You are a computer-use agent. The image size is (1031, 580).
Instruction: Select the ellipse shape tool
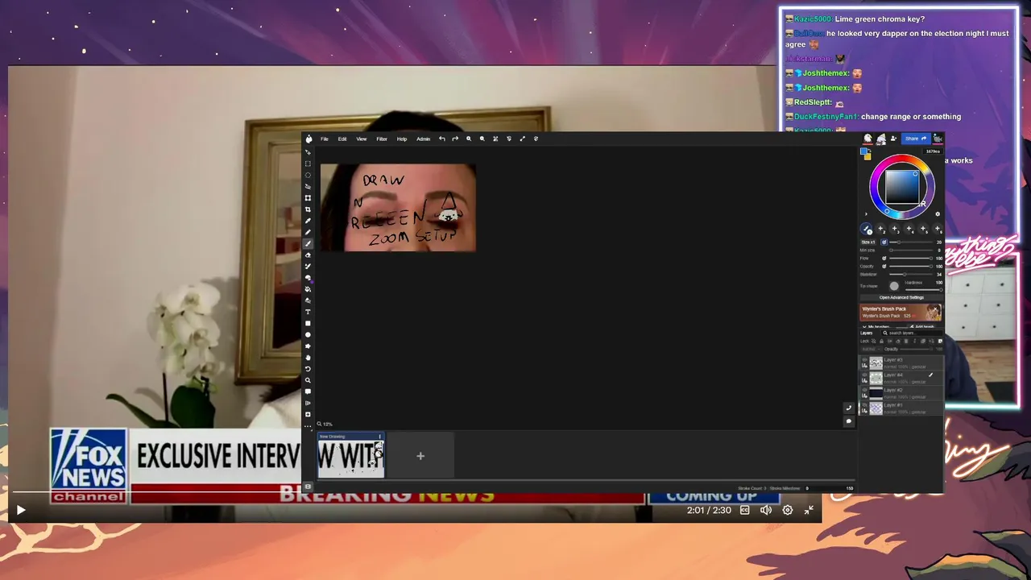pos(308,334)
